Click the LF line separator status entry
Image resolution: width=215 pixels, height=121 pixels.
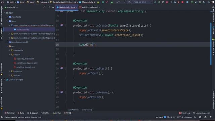point(174,117)
